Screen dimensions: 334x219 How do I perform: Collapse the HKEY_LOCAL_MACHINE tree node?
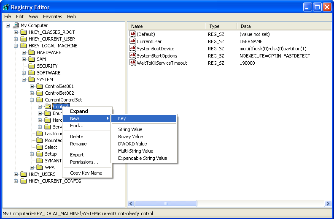coord(16,46)
